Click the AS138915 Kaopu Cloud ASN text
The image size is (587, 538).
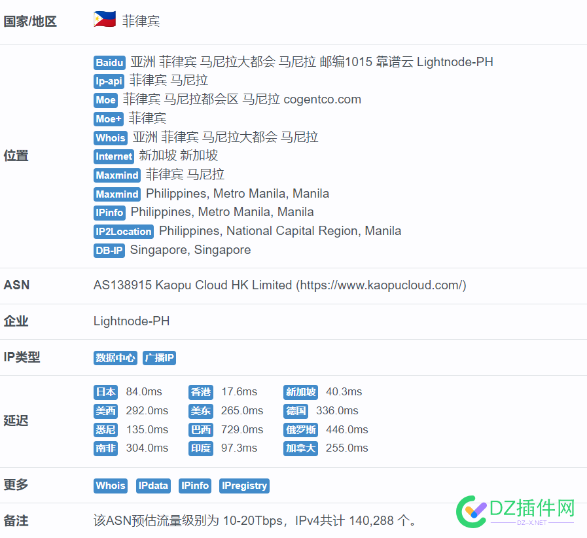pos(279,285)
